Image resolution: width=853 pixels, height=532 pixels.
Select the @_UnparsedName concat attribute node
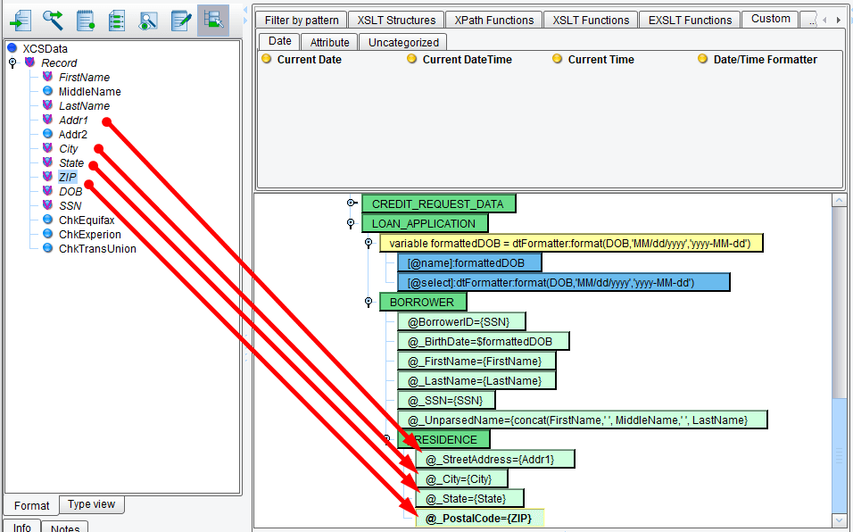(x=582, y=420)
